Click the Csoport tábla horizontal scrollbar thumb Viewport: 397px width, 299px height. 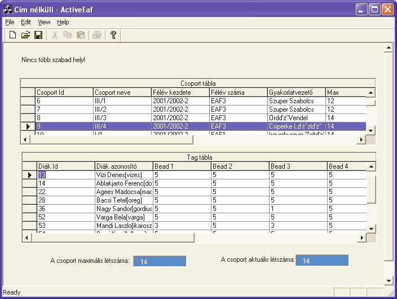pos(111,139)
